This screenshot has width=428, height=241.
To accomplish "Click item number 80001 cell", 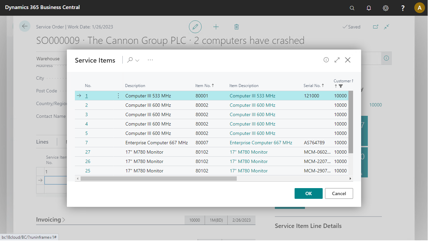I will (x=202, y=96).
